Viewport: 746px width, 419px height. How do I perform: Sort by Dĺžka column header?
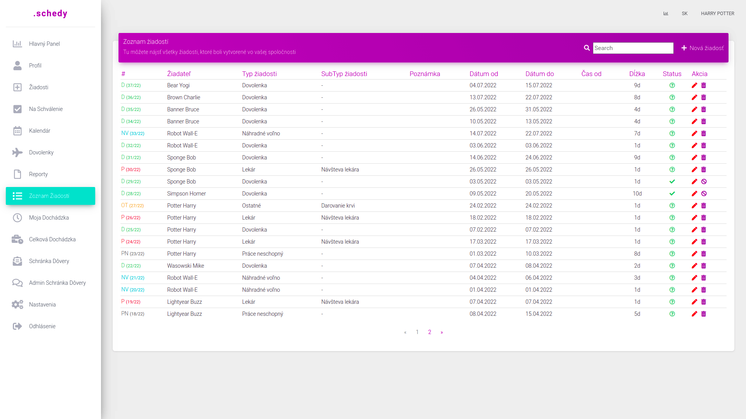(637, 74)
